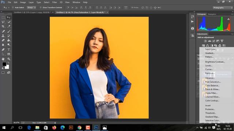Select the Path Selection tool
This screenshot has height=131, width=234.
click(3, 54)
